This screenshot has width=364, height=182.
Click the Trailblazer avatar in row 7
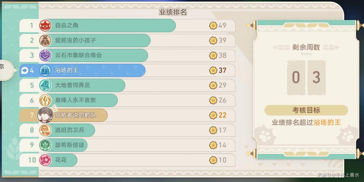pyautogui.click(x=45, y=115)
